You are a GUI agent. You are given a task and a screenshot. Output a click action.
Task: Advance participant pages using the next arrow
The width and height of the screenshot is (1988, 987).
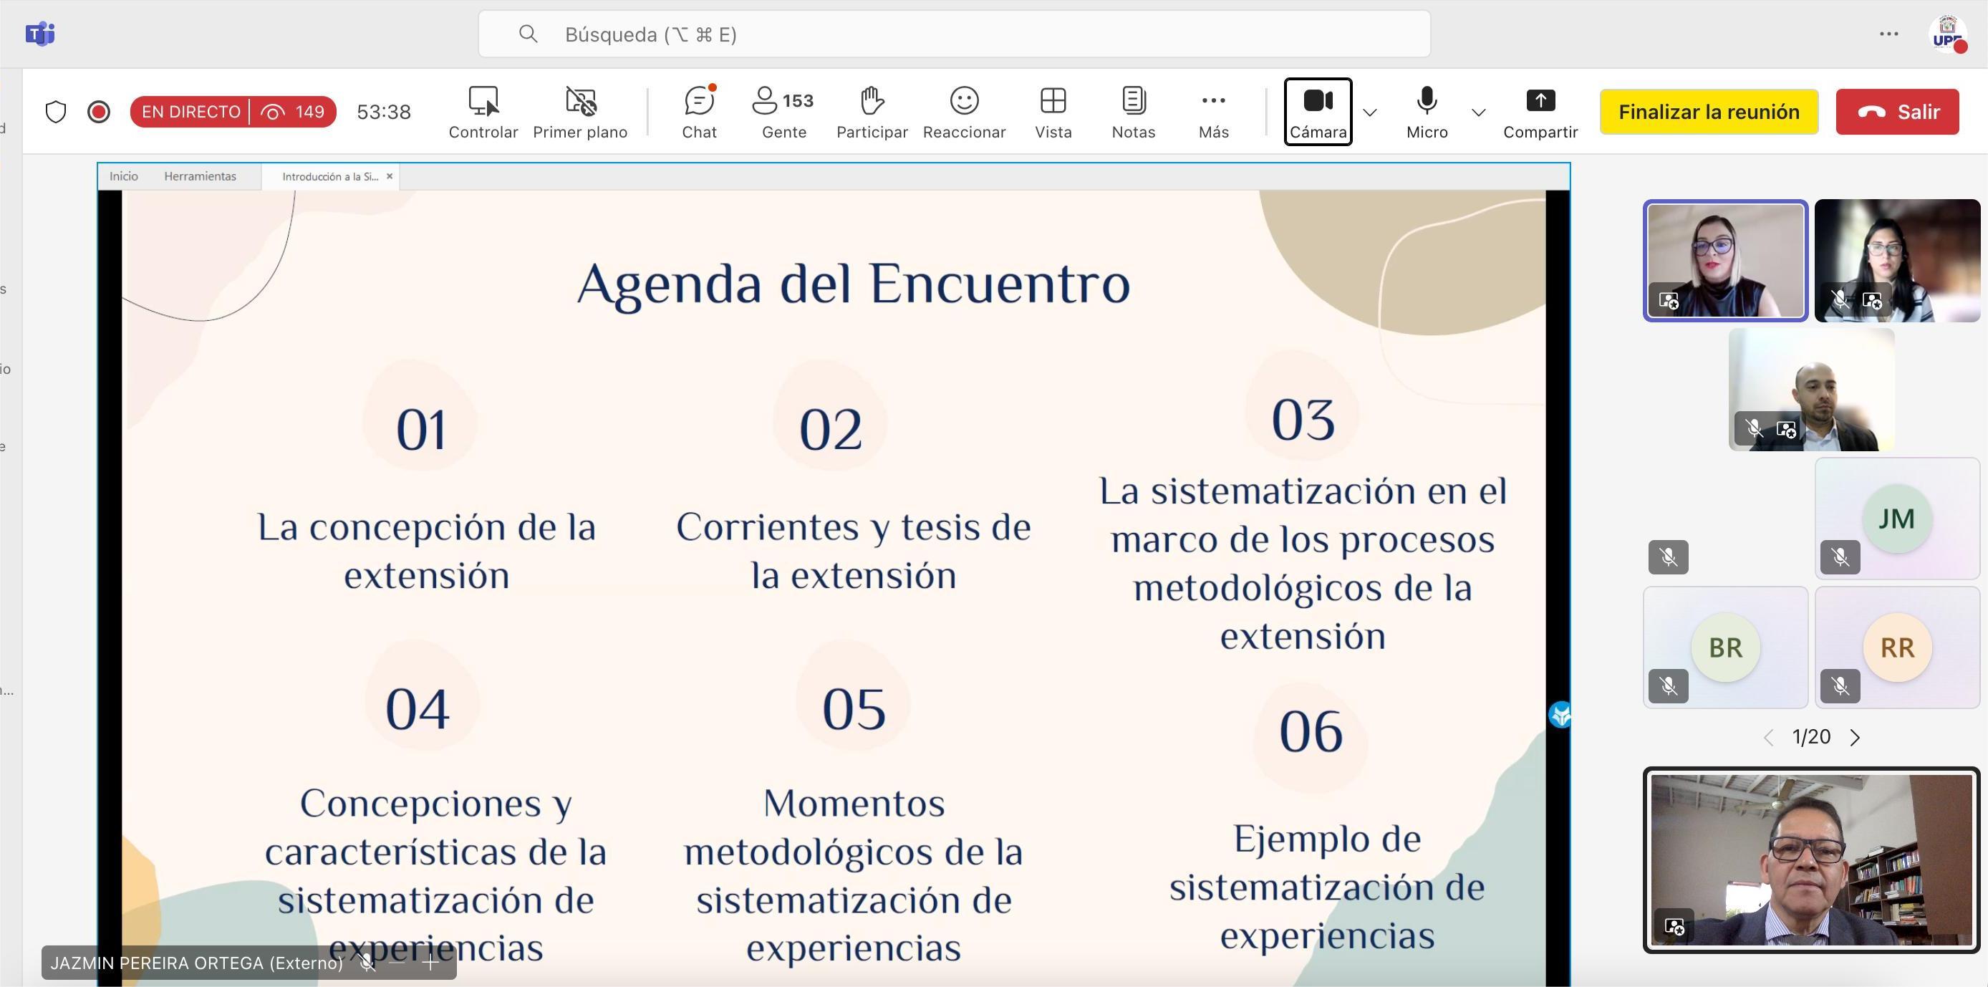pos(1856,737)
